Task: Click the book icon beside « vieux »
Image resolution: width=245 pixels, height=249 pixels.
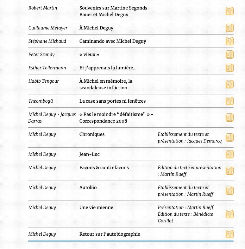Action: 229,54
